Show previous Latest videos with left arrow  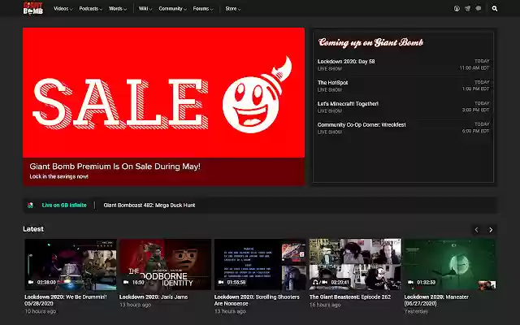click(477, 230)
